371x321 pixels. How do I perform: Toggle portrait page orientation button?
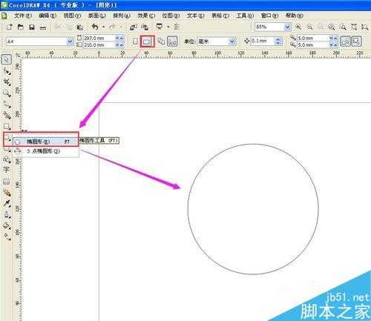[135, 42]
